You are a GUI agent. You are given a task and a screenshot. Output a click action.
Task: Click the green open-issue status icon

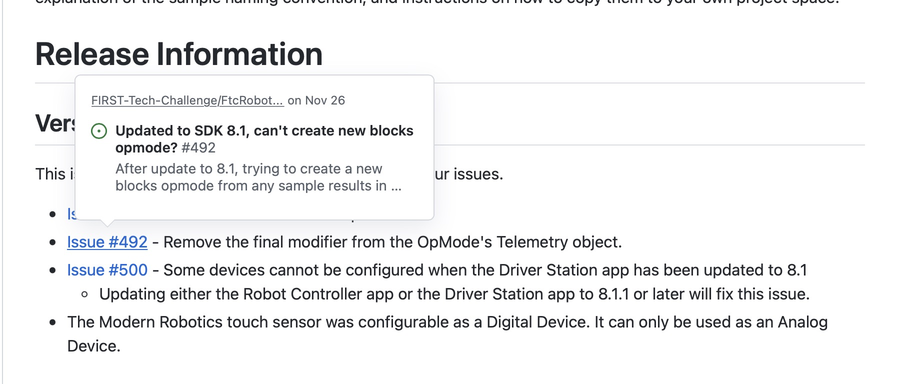pyautogui.click(x=100, y=131)
